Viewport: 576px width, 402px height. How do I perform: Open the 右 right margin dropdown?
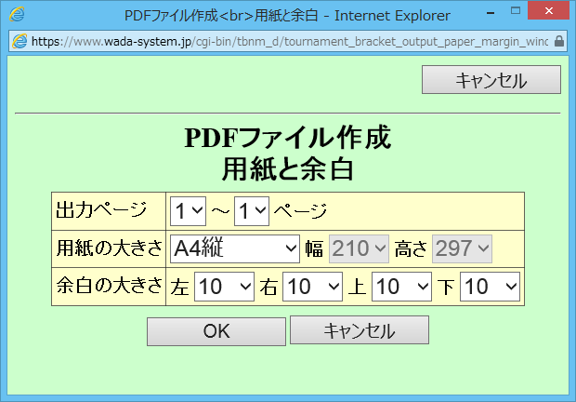[x=312, y=287]
